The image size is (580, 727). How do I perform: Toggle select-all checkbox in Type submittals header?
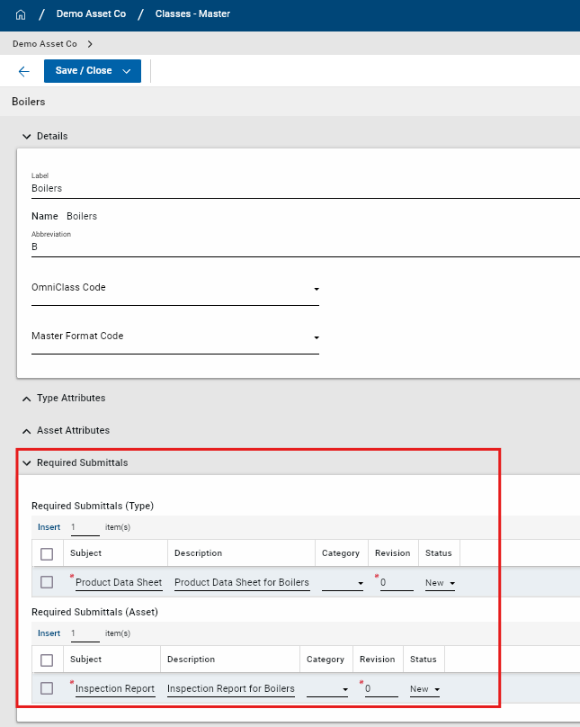47,553
